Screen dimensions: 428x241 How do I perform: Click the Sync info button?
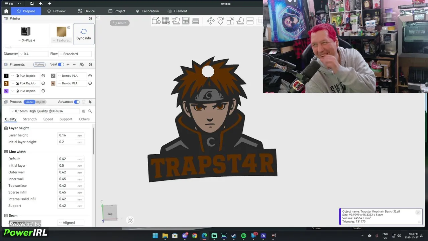coord(84,34)
